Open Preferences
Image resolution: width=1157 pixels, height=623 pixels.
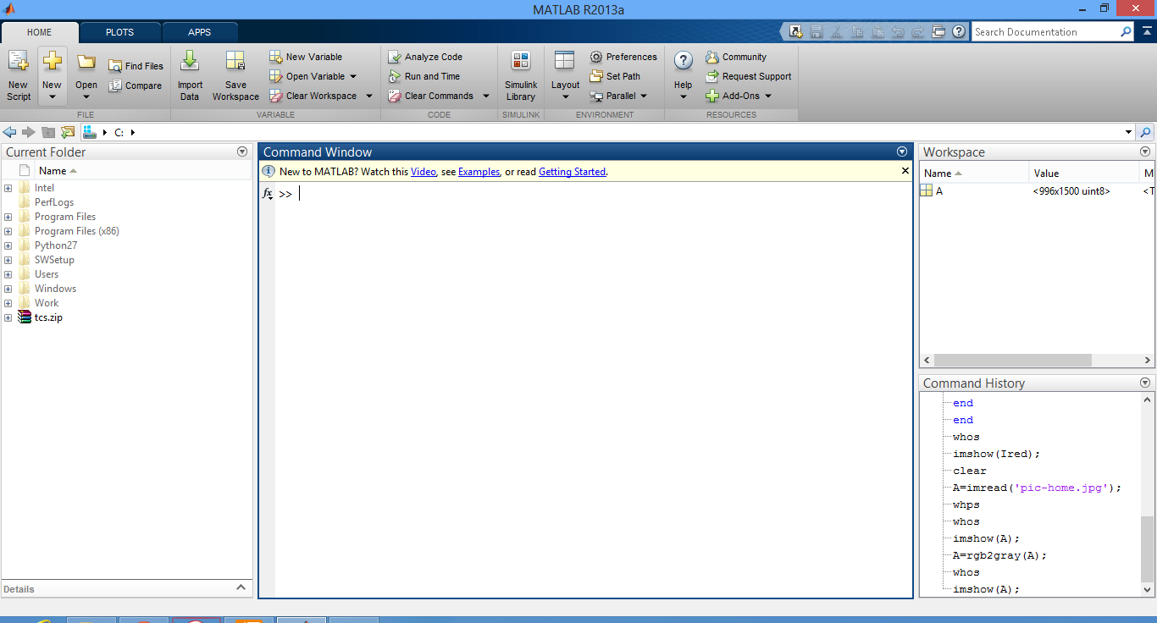click(x=623, y=57)
